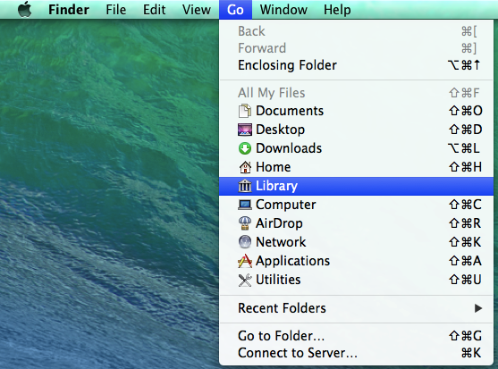Click the AirDrop parachute icon
Image resolution: width=498 pixels, height=369 pixels.
tap(245, 223)
